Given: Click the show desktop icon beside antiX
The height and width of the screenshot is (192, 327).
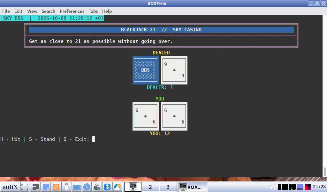Looking at the screenshot, I should click(x=25, y=187).
